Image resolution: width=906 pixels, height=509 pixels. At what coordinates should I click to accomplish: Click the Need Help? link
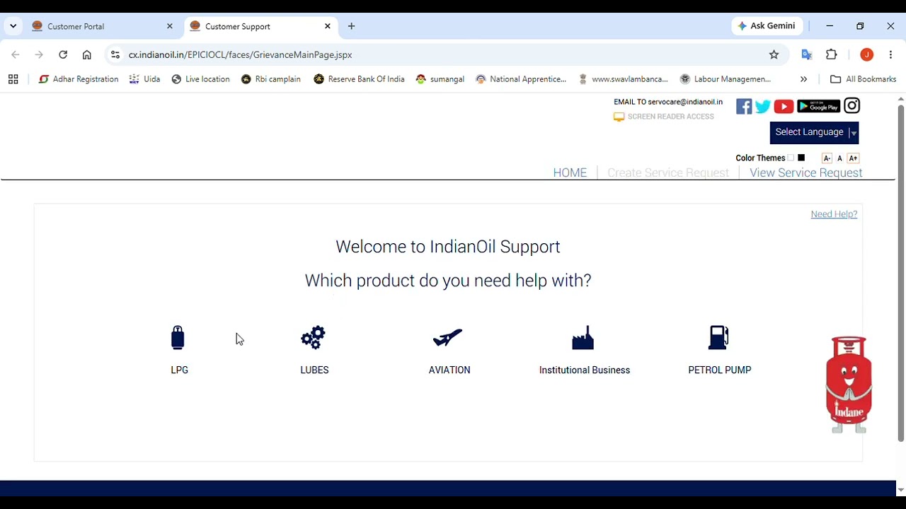click(x=834, y=214)
